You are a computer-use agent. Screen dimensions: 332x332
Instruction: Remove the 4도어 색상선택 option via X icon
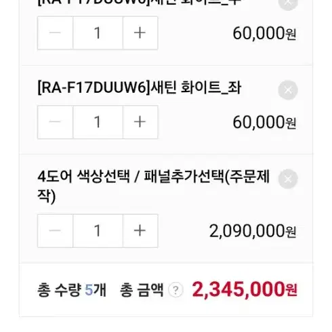(288, 179)
